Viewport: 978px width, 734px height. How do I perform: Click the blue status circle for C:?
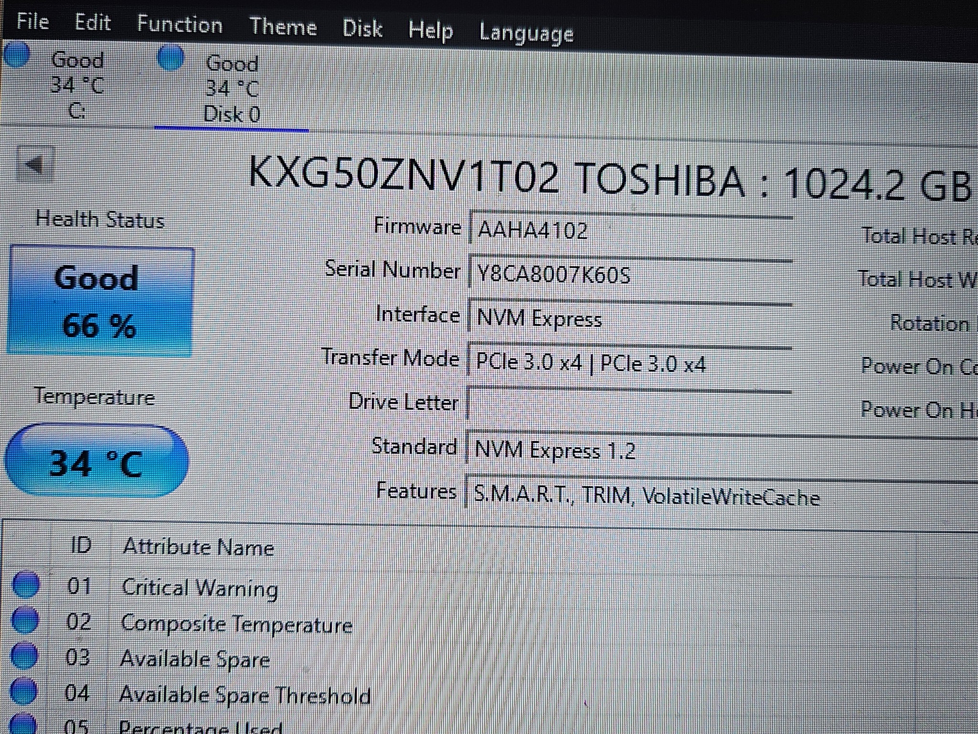pyautogui.click(x=16, y=54)
